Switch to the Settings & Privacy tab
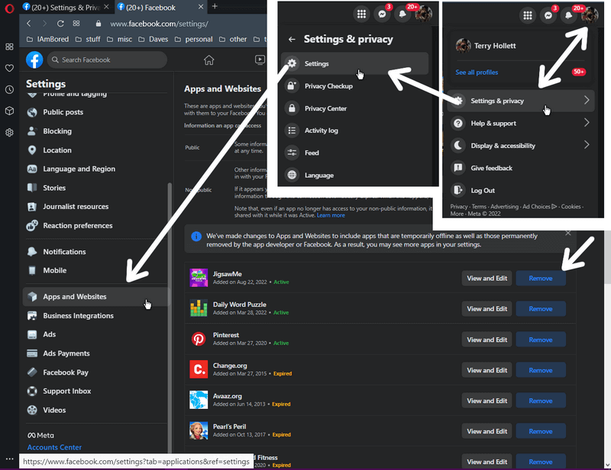The height and width of the screenshot is (470, 611). (66, 7)
